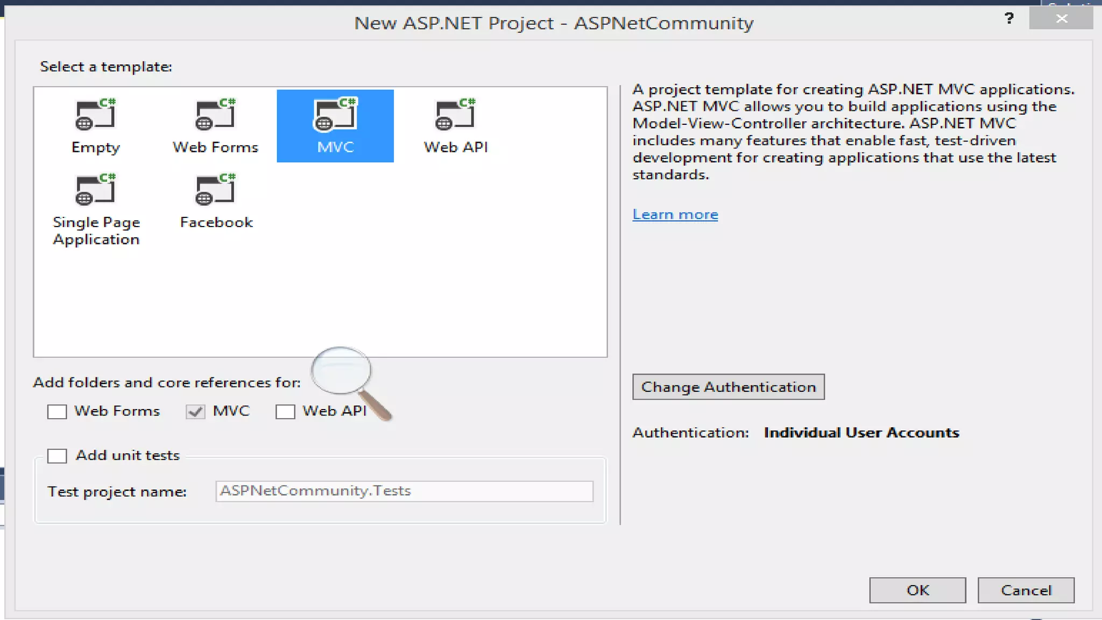Choose the Web Forms template icon
This screenshot has height=620, width=1102.
point(215,115)
